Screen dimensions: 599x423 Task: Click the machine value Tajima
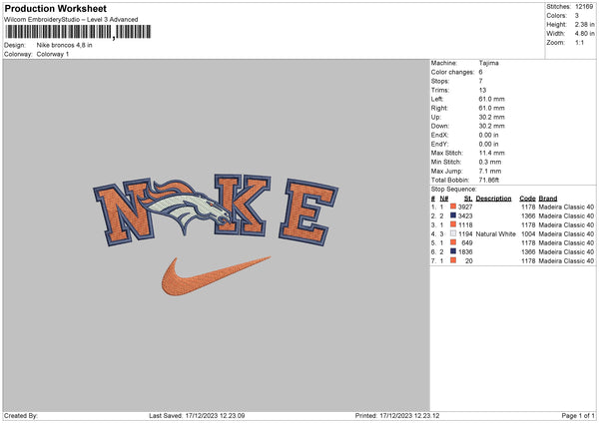point(488,63)
